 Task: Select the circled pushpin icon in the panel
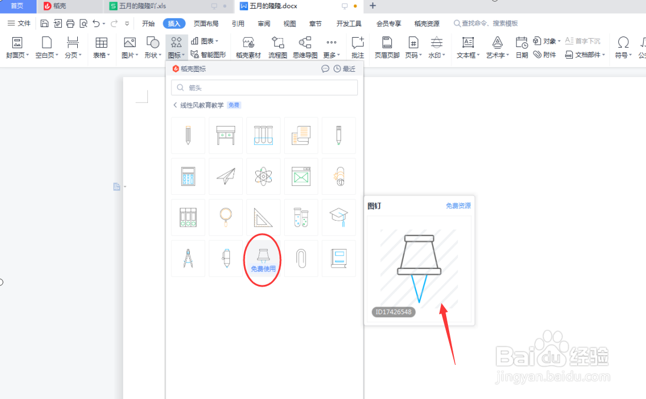(262, 255)
